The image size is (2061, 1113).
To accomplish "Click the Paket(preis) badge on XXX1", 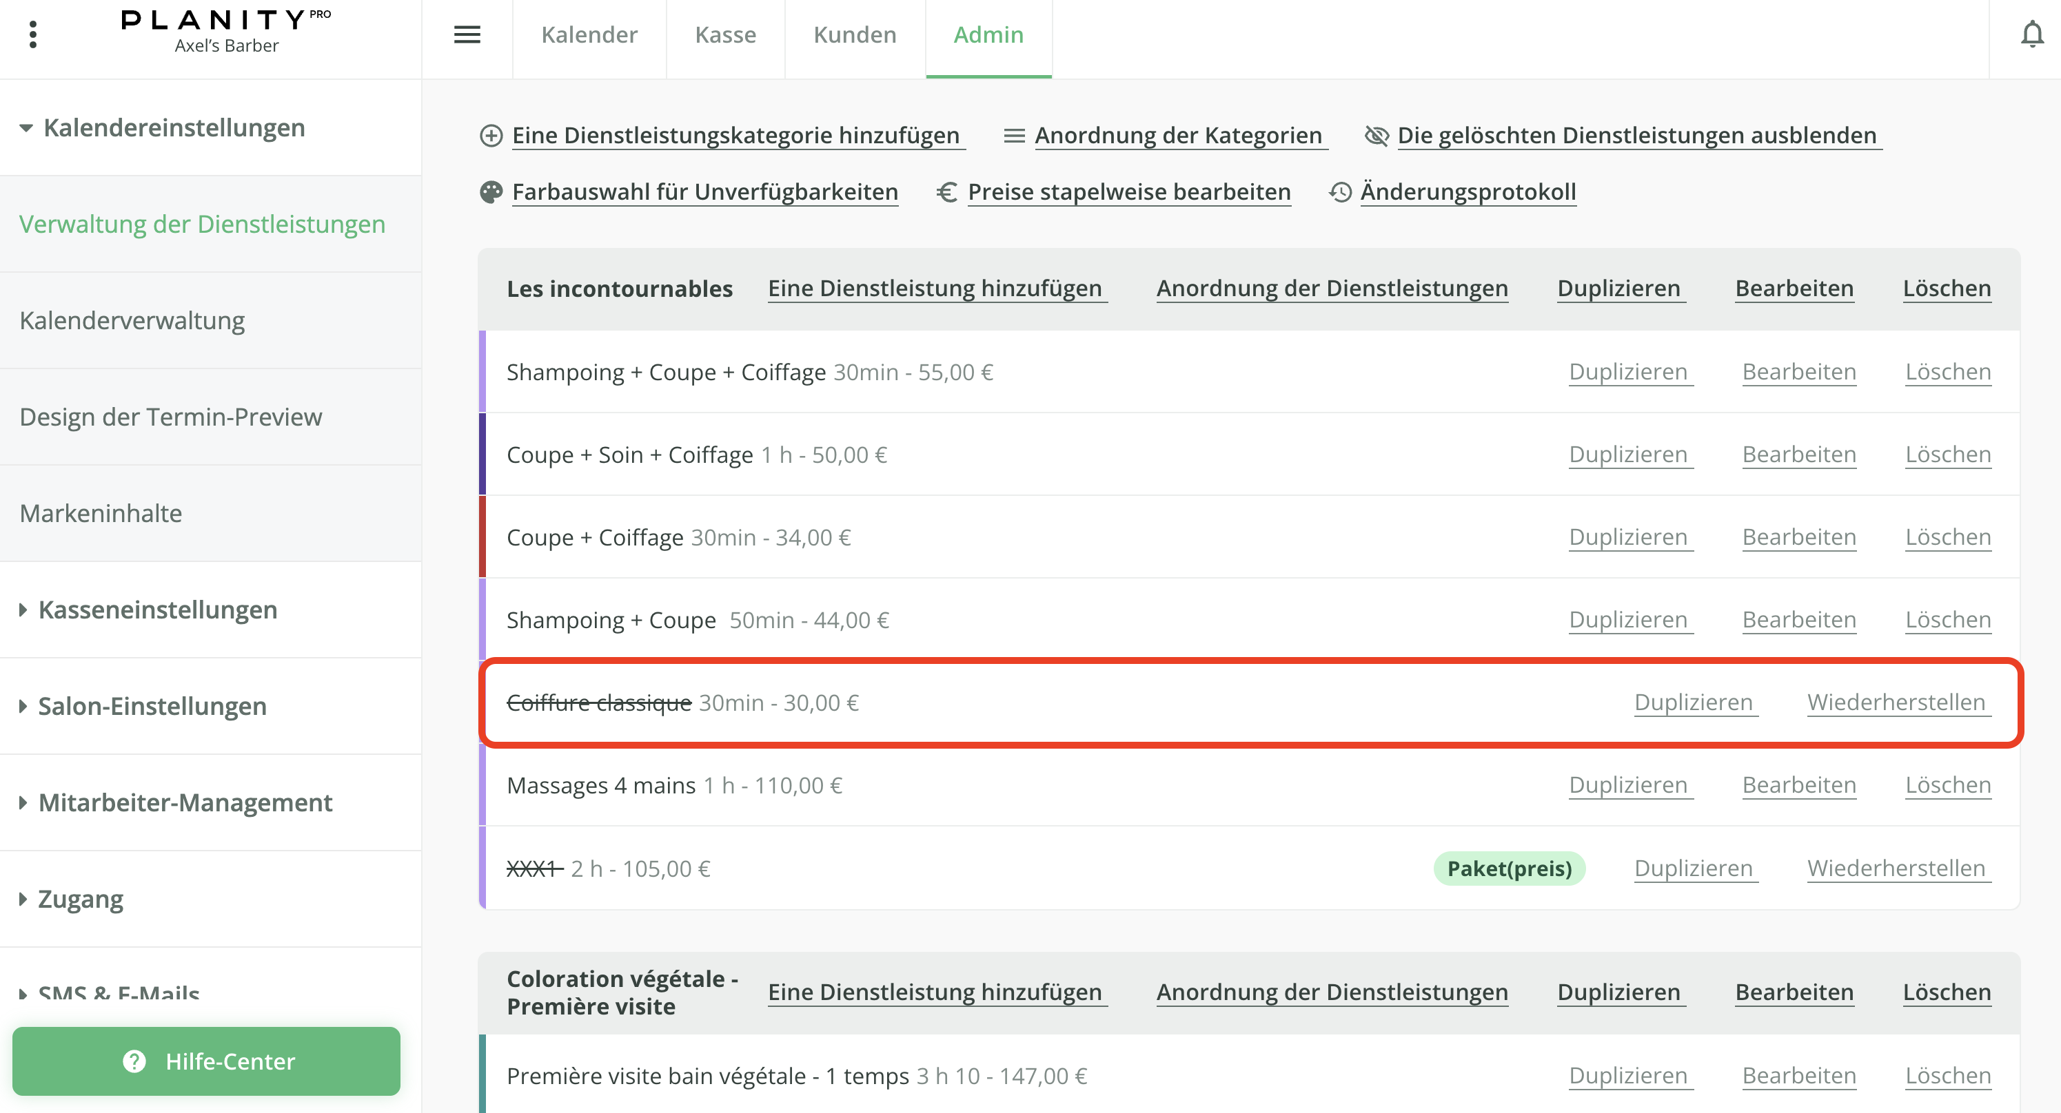I will pyautogui.click(x=1509, y=868).
